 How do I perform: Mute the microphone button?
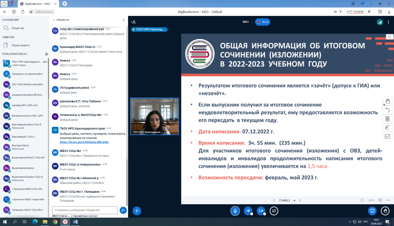pos(235,211)
